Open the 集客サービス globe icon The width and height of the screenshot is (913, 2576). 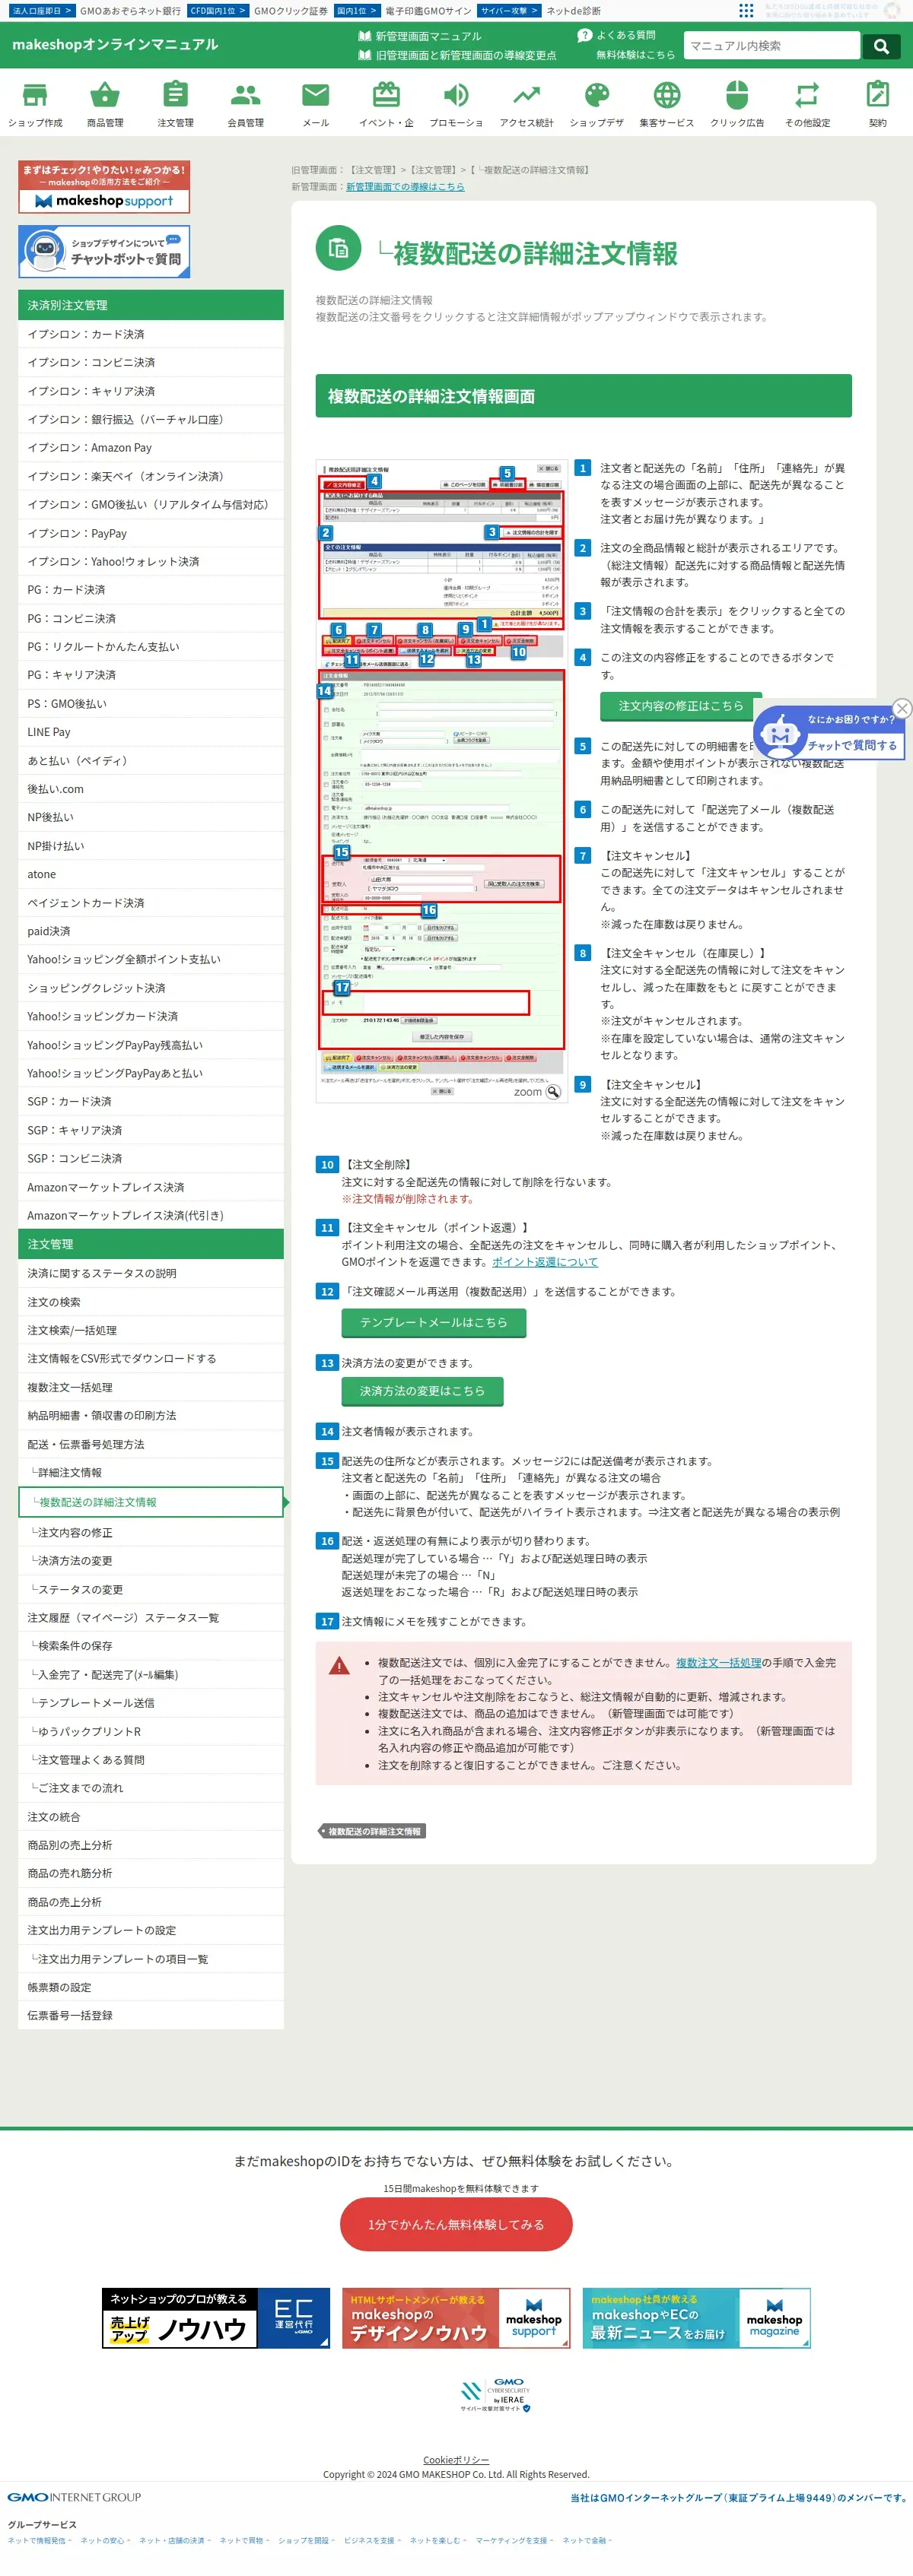tap(666, 103)
